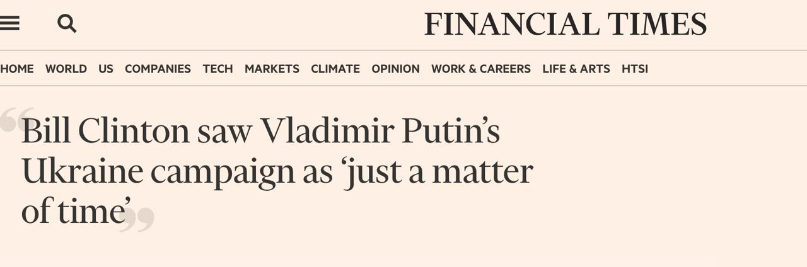Select the US navigation item
The width and height of the screenshot is (807, 267).
click(x=106, y=69)
